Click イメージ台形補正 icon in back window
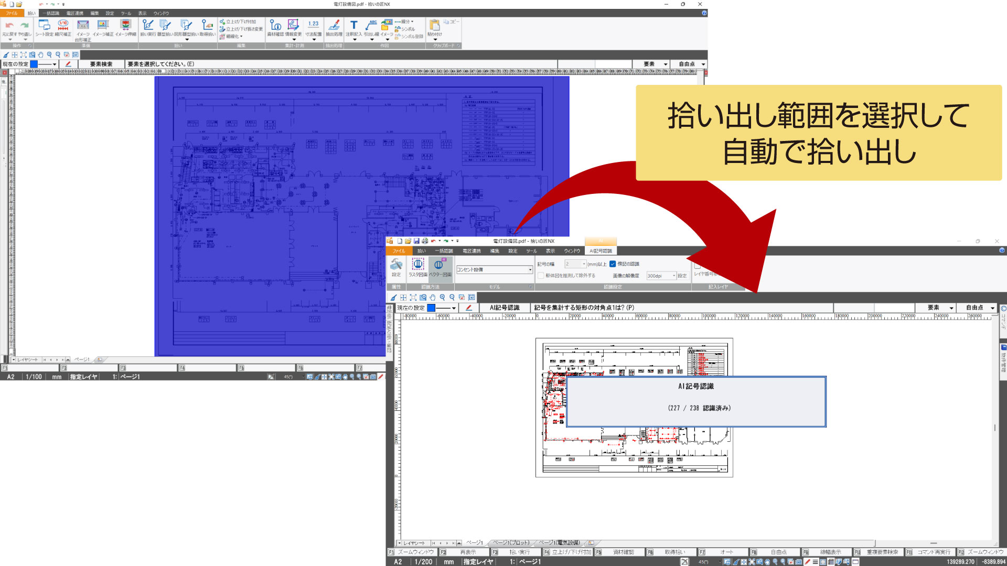 coord(83,30)
